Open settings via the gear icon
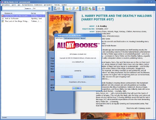Image resolution: width=156 pixels, height=120 pixels. (99, 8)
